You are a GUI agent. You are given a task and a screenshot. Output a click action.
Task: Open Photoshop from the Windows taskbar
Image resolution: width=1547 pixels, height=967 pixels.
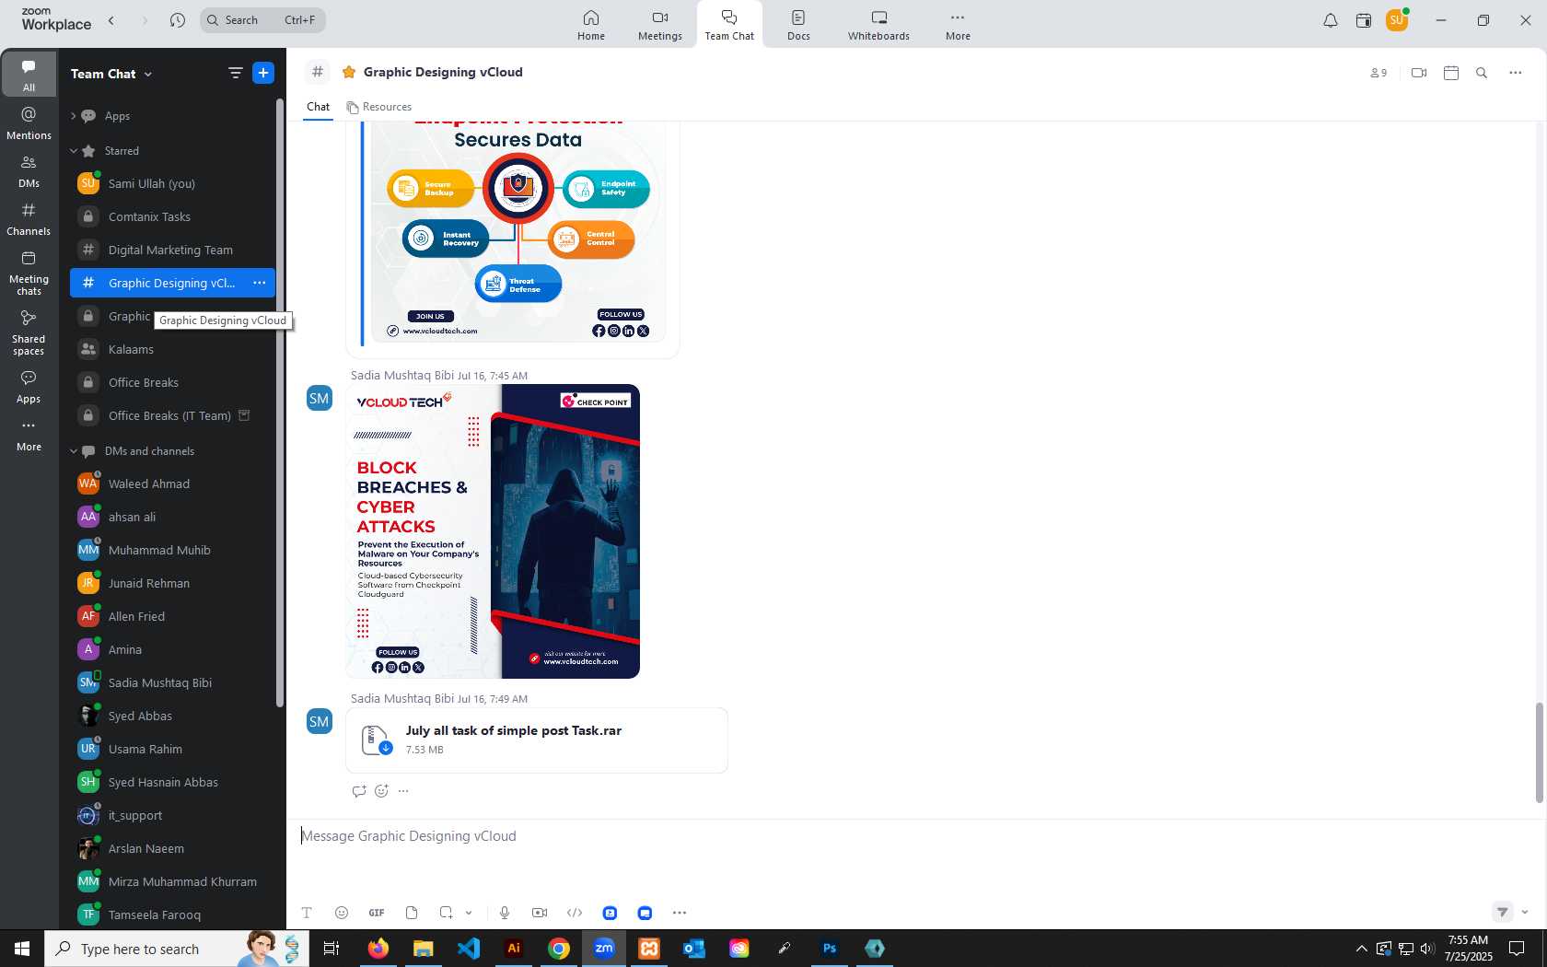tap(830, 948)
